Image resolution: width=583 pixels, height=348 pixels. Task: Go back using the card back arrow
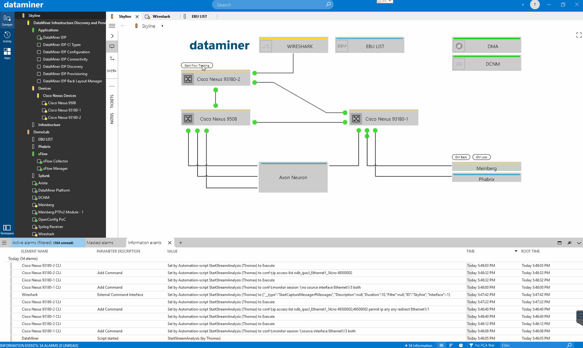123,26
